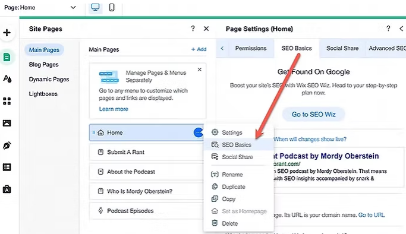Open the Add Apps grid icon
This screenshot has width=406, height=234.
[7, 101]
